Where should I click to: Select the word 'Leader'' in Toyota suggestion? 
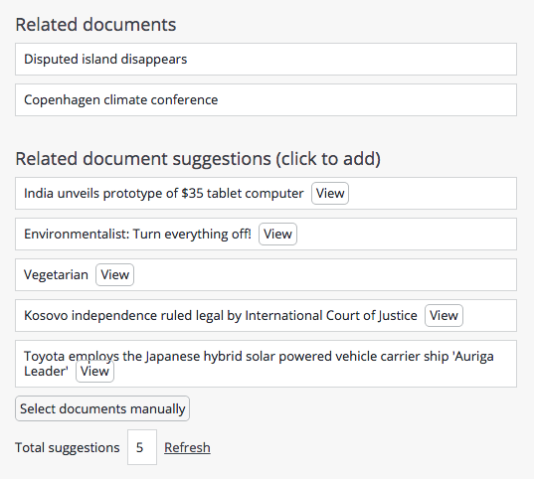pos(46,371)
